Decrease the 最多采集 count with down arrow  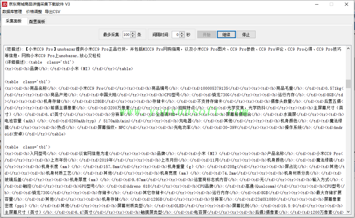pos(133,36)
